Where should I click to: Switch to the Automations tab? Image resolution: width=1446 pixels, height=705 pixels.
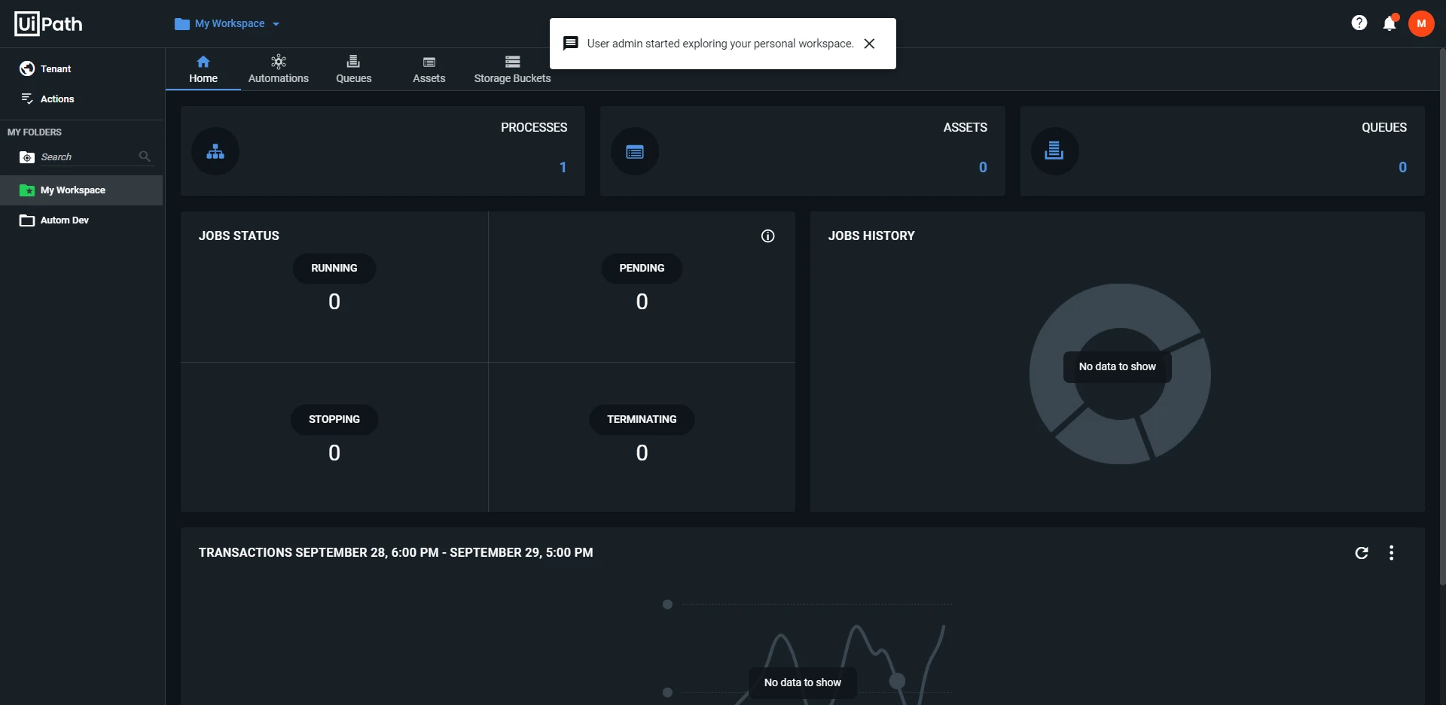[x=279, y=69]
